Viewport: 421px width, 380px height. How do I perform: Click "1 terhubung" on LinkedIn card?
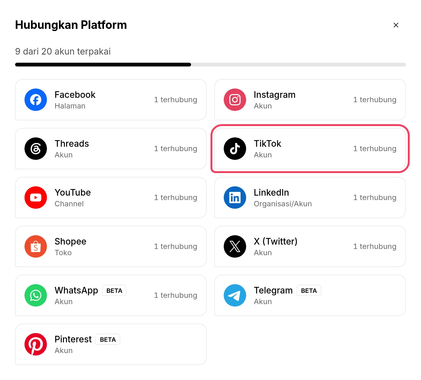[375, 198]
